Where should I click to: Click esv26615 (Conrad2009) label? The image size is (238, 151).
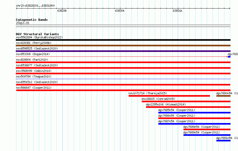point(158,99)
